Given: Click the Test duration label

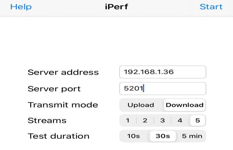Looking at the screenshot, I should (58, 136).
